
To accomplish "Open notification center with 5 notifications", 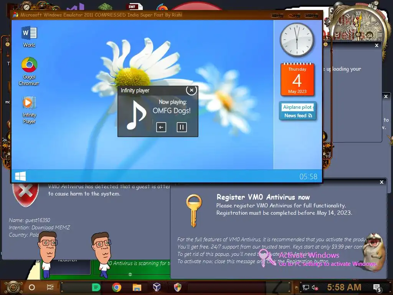I will (377, 288).
